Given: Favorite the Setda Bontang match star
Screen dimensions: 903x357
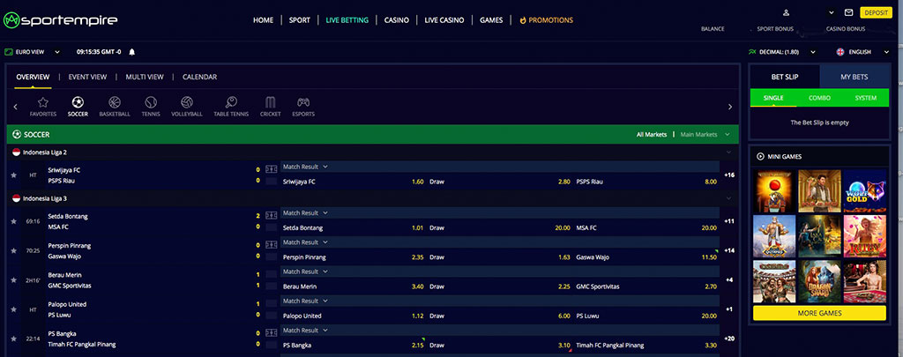Looking at the screenshot, I should [x=14, y=221].
